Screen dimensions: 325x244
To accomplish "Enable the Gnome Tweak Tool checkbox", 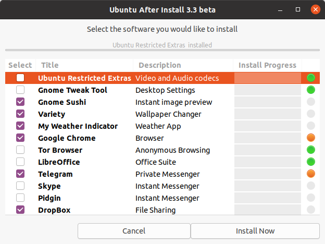I will (x=20, y=90).
